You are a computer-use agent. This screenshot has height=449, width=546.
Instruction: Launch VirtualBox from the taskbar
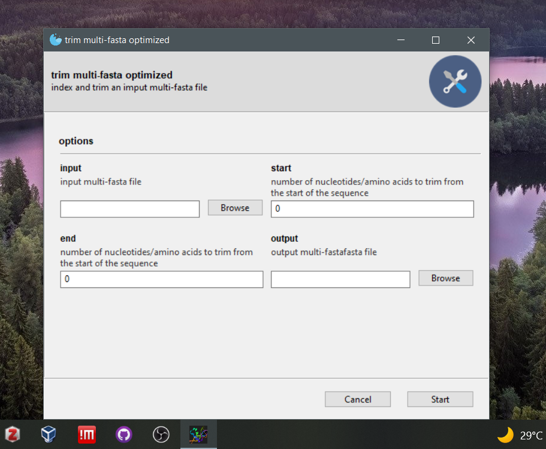click(x=49, y=434)
